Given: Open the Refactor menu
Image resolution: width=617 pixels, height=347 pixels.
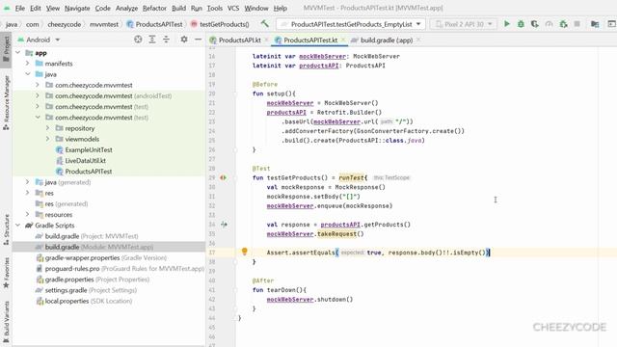Looking at the screenshot, I should pos(154,8).
